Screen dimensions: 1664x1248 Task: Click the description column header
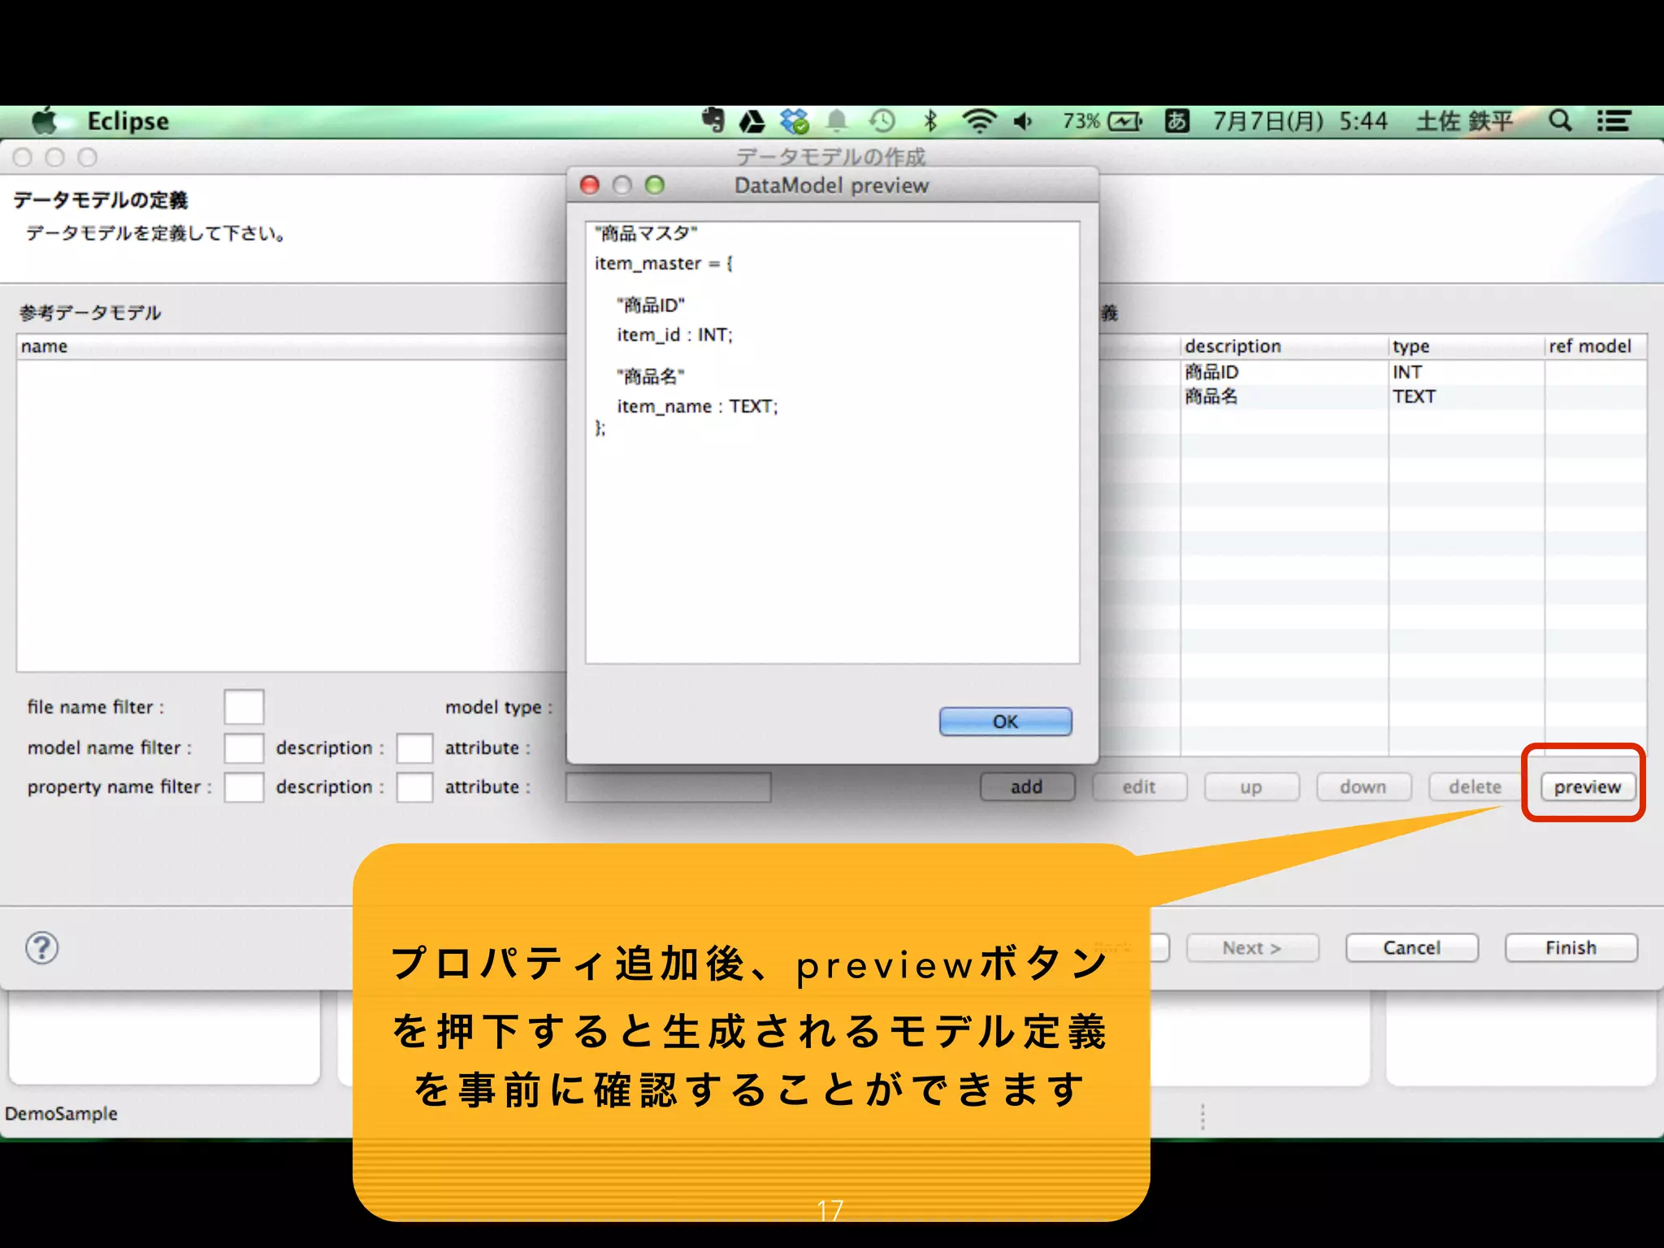[1285, 346]
